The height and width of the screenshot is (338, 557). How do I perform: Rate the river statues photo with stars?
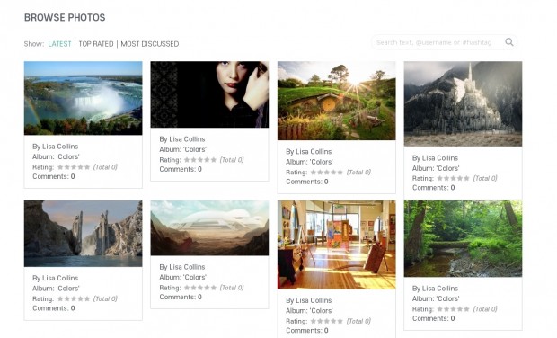click(74, 298)
